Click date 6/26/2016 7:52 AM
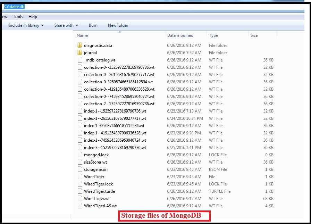The height and width of the screenshot is (224, 311). (x=184, y=53)
